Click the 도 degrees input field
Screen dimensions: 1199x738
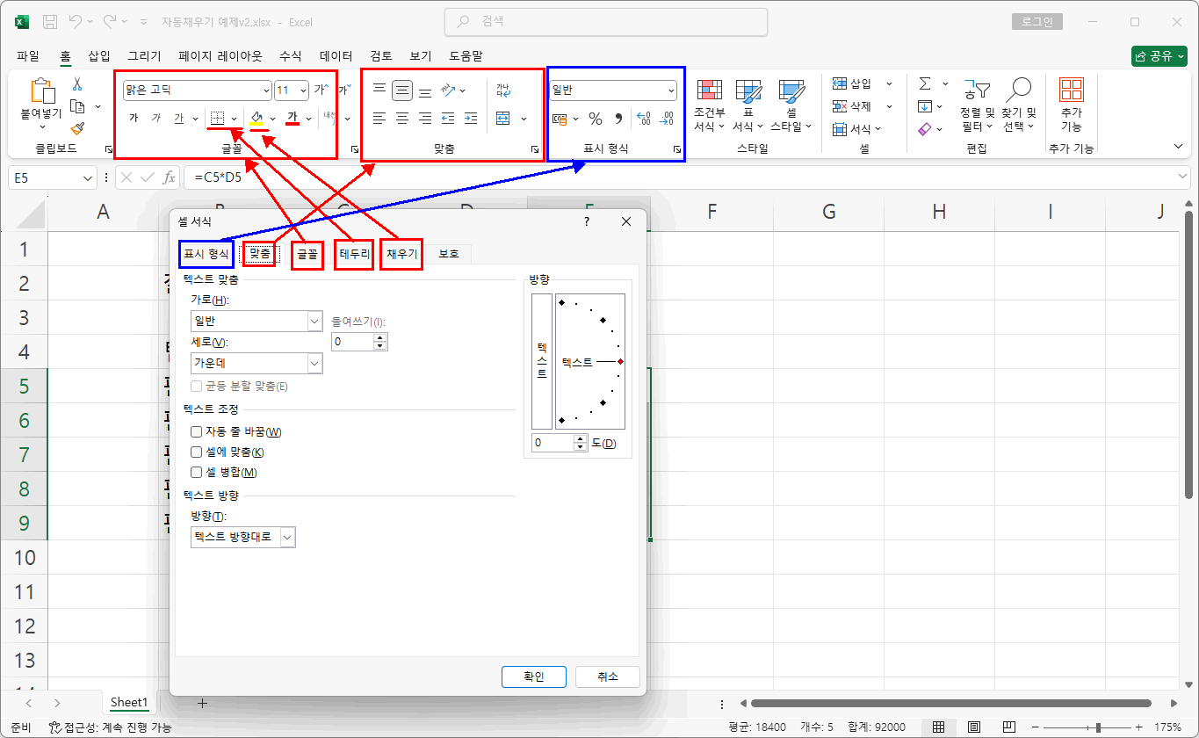(x=553, y=443)
